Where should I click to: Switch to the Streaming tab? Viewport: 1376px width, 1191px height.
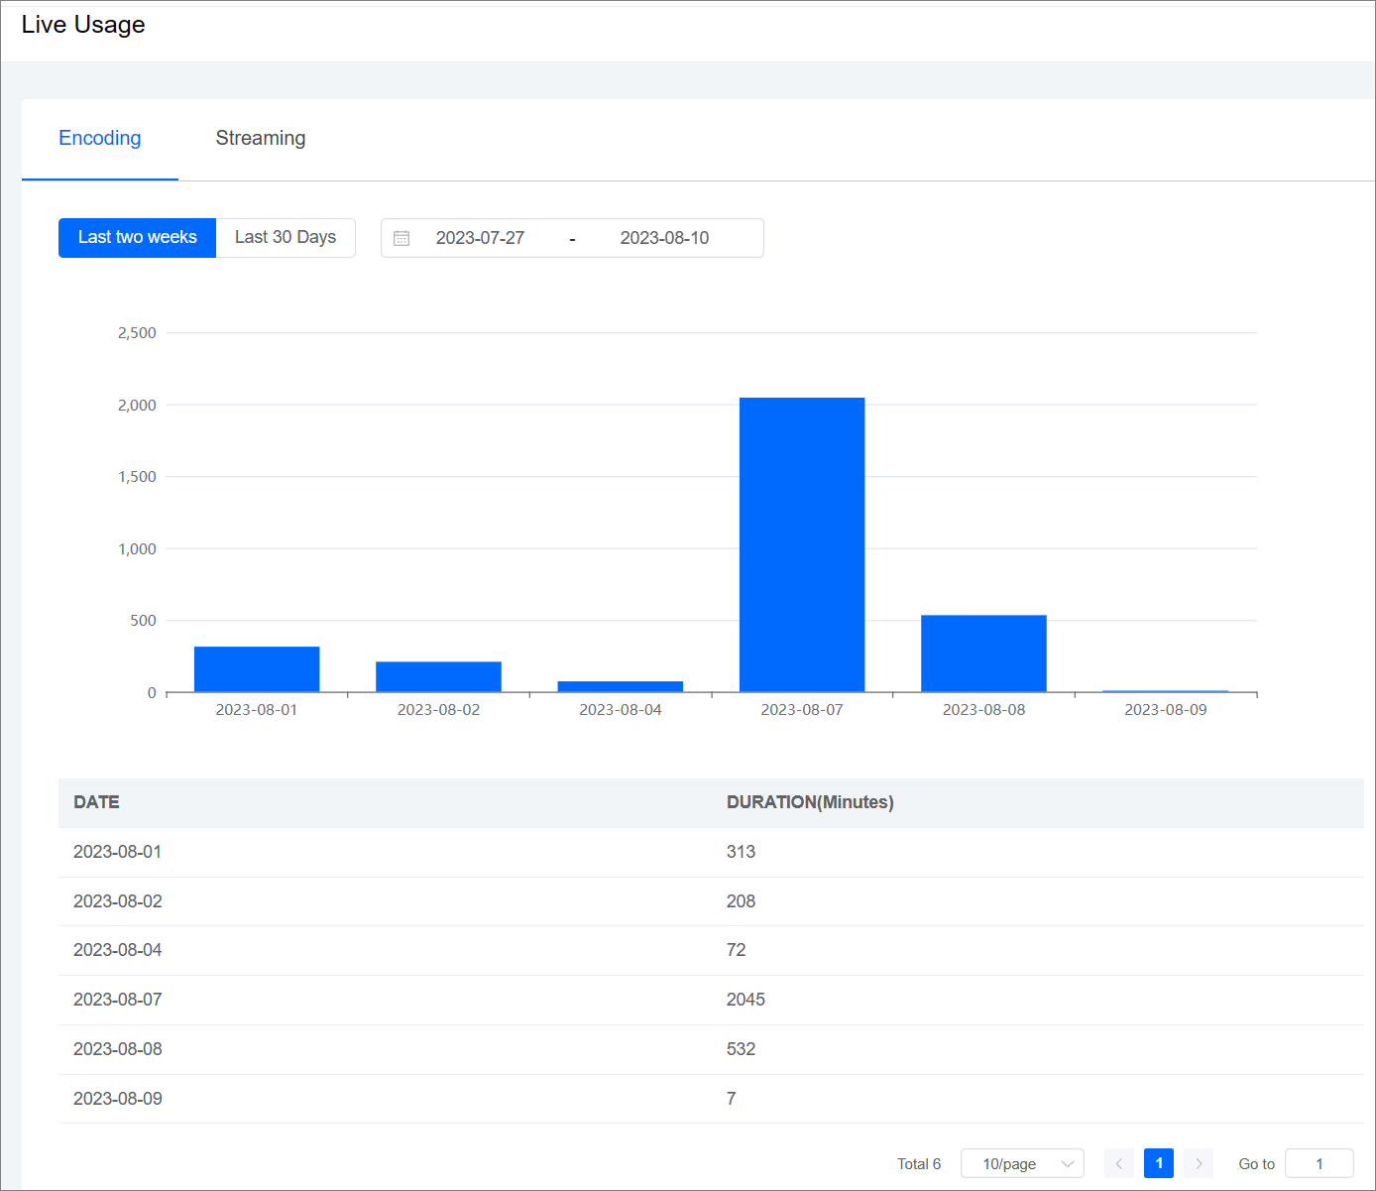(261, 139)
